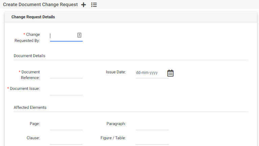Click the Document Reference label
Screen dimensions: 259x146
click(x=30, y=75)
